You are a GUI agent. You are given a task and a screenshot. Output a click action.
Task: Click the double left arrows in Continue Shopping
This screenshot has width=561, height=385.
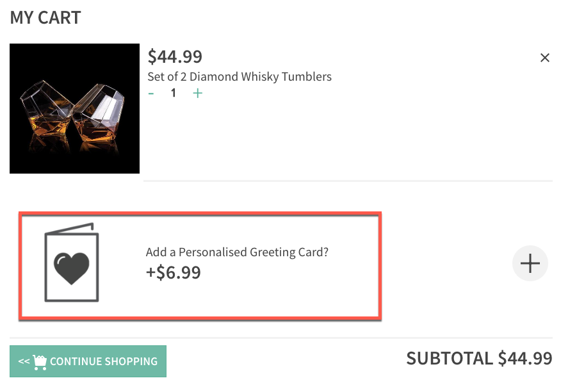click(x=24, y=361)
